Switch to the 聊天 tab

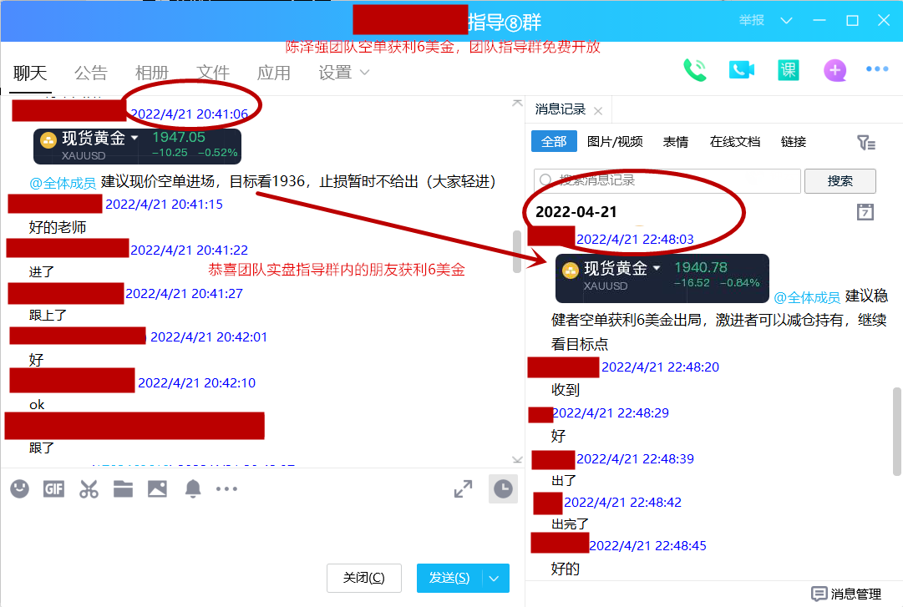[30, 73]
